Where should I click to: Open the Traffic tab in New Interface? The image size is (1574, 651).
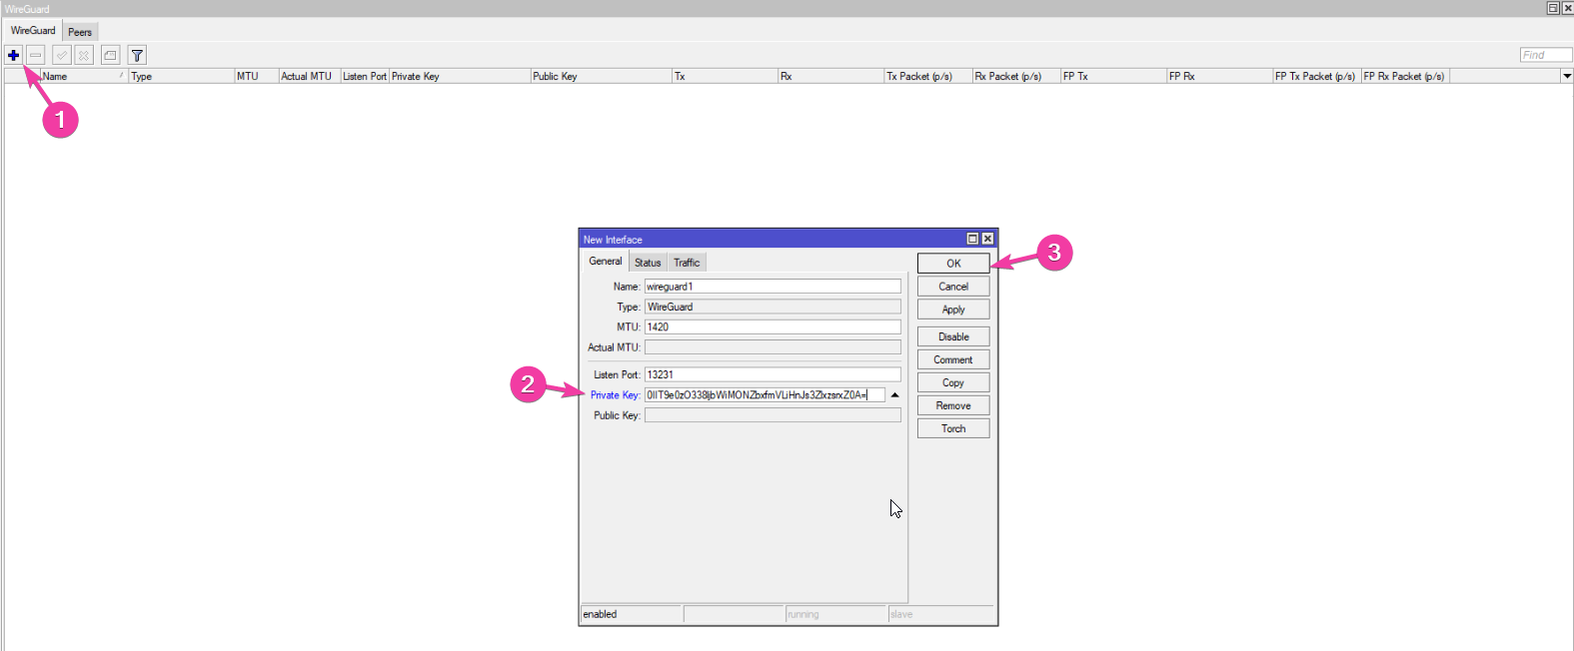[x=687, y=263]
